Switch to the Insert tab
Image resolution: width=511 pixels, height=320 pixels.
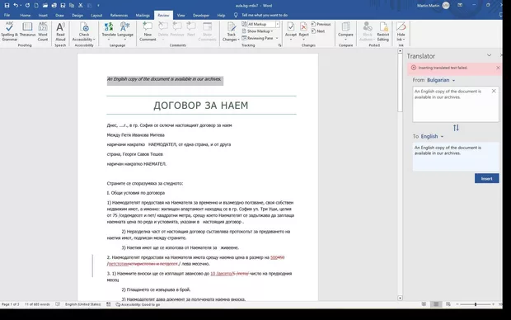pyautogui.click(x=43, y=15)
